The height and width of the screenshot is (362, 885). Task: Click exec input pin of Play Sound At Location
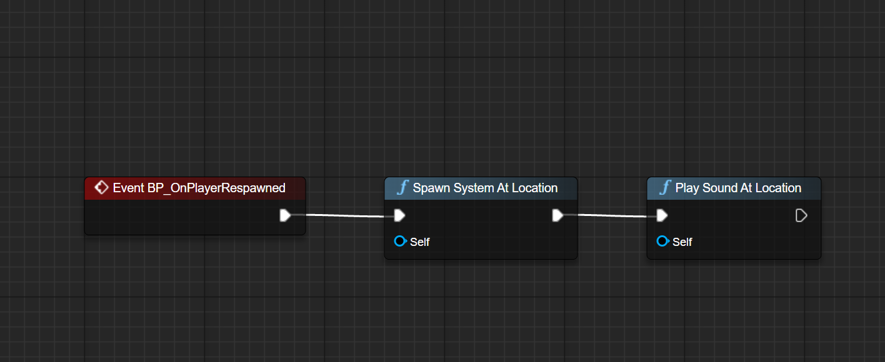tap(662, 215)
